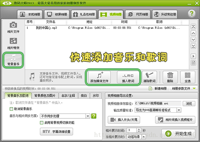Open the 相片文件 camera section

pyautogui.click(x=13, y=28)
